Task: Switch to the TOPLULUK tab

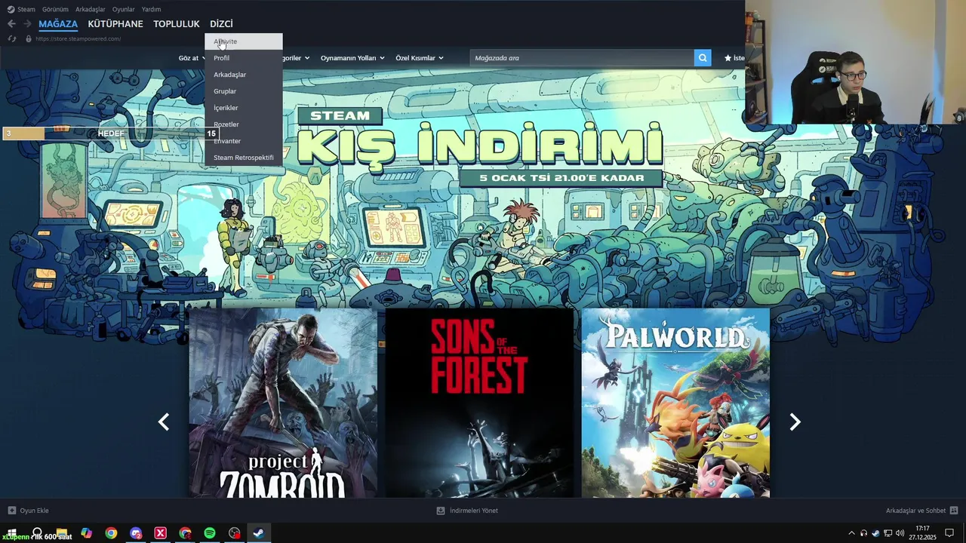Action: coord(177,24)
